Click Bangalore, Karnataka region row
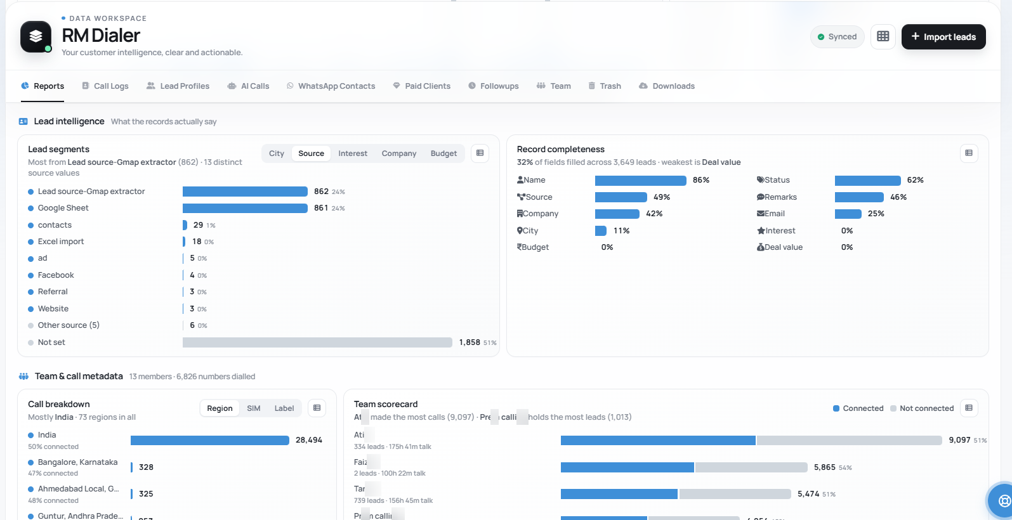 [x=176, y=467]
